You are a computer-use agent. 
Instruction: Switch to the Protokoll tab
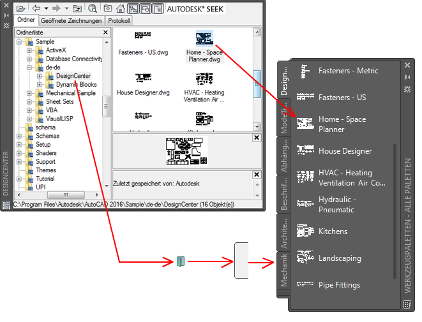pyautogui.click(x=119, y=20)
